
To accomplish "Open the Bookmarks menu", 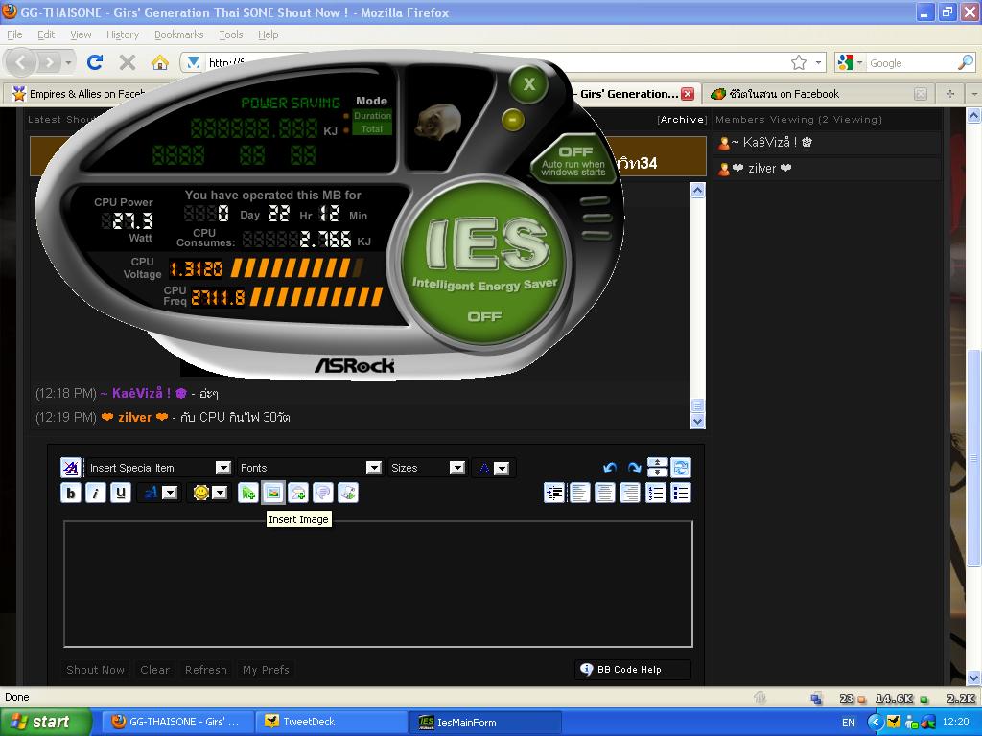I will pyautogui.click(x=179, y=34).
